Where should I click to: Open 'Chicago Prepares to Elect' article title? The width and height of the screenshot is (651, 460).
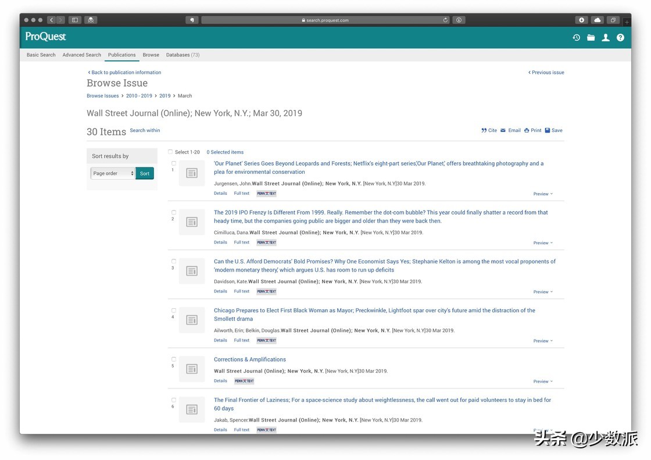[374, 315]
